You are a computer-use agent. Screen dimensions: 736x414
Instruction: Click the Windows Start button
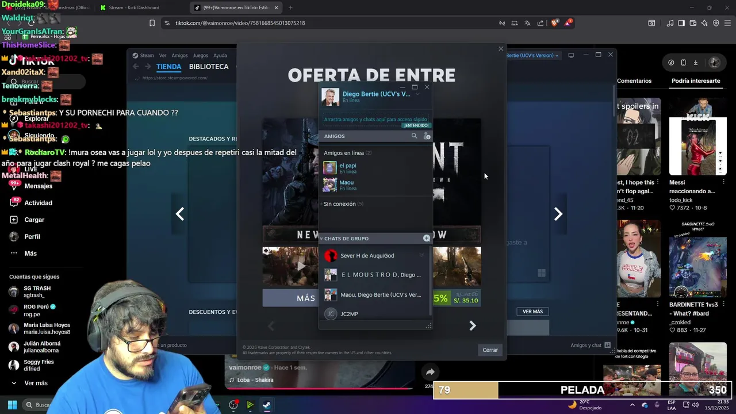pyautogui.click(x=12, y=405)
